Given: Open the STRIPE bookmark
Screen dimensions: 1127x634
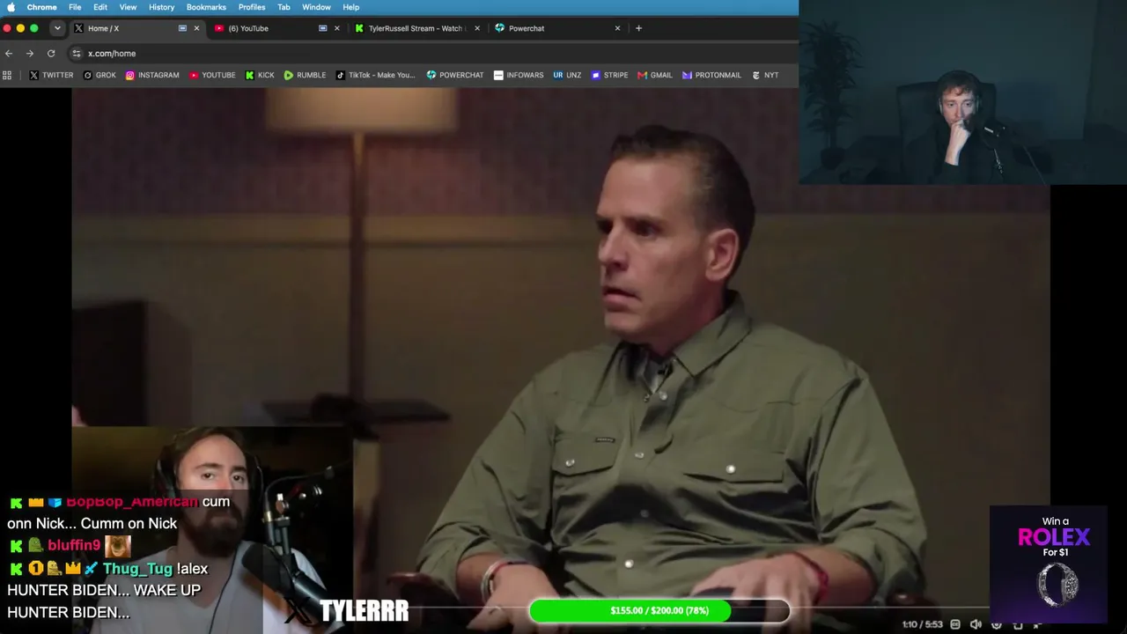Looking at the screenshot, I should pyautogui.click(x=609, y=75).
